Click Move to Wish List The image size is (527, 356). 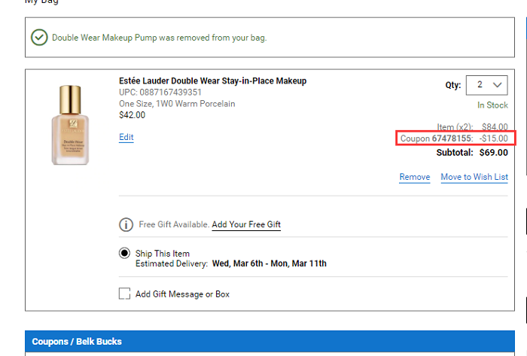coord(474,177)
